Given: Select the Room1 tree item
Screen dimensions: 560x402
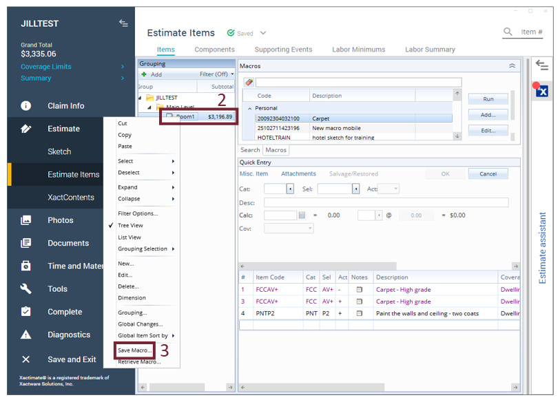Looking at the screenshot, I should pyautogui.click(x=185, y=117).
